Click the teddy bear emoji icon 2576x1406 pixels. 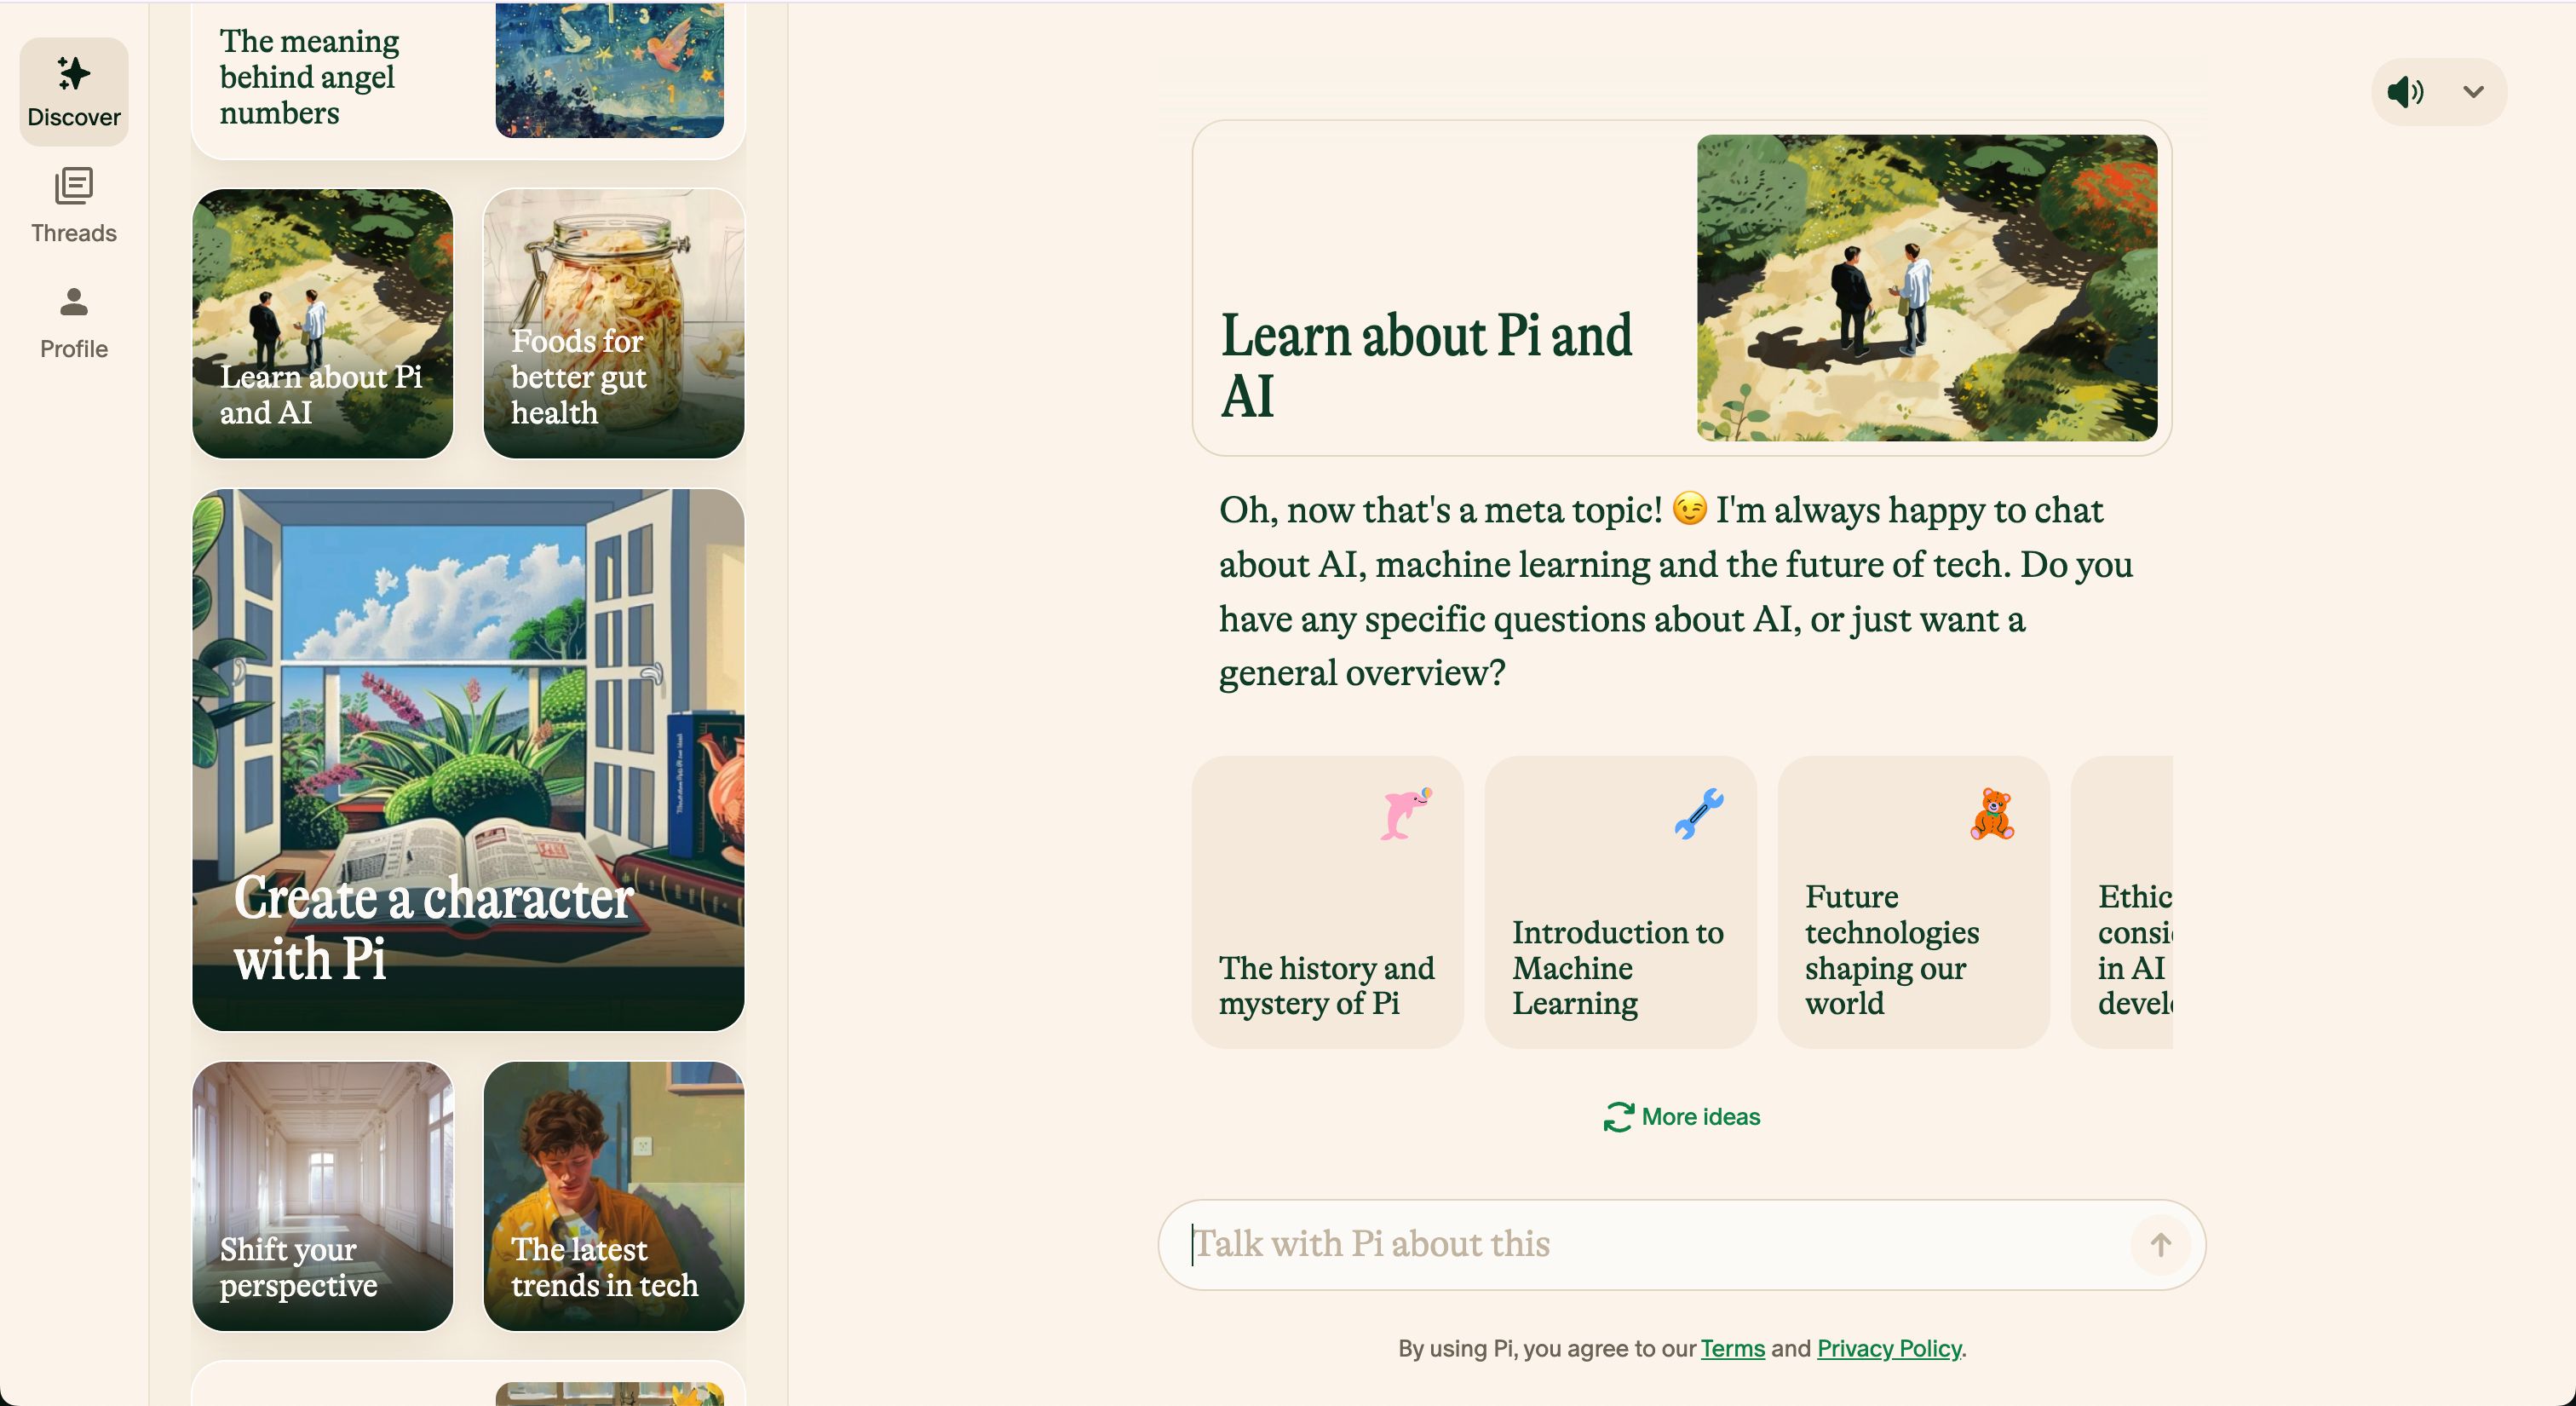click(x=1992, y=814)
